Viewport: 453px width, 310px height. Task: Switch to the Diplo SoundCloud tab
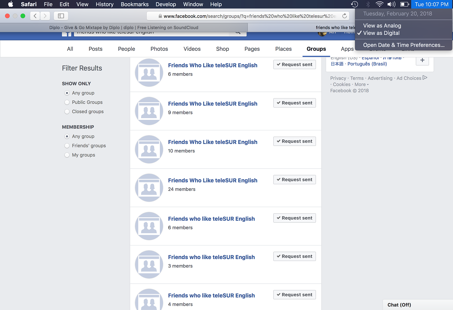(x=124, y=27)
